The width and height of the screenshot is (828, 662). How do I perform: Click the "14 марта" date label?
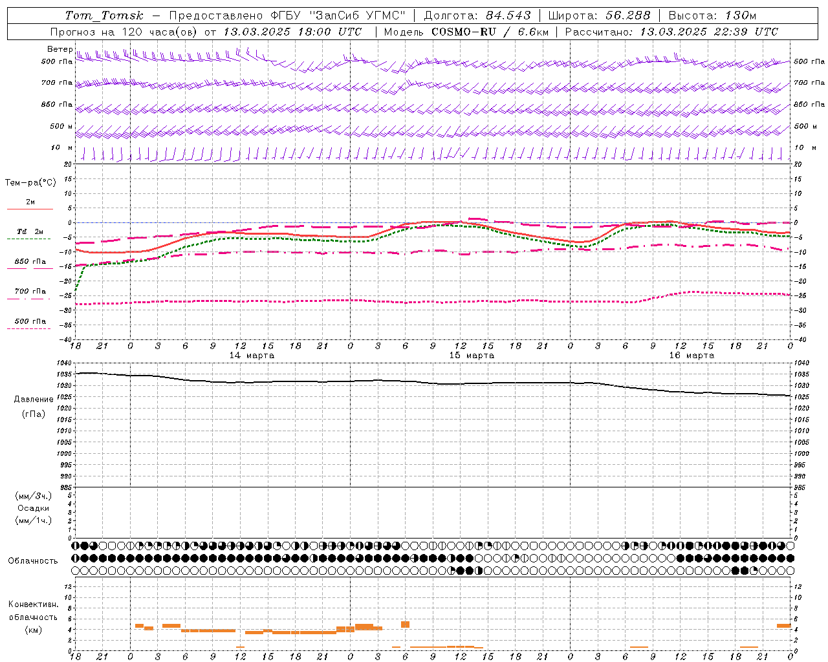tap(252, 356)
